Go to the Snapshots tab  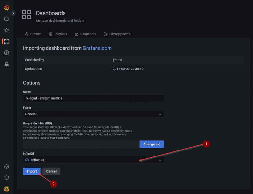[85, 34]
